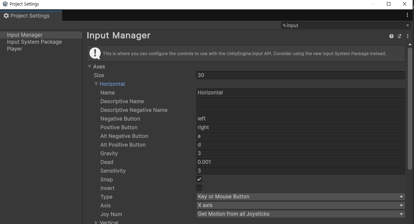Viewport: 414px width, 224px height.
Task: Open the Axis dropdown showing X axis
Action: tap(300, 206)
